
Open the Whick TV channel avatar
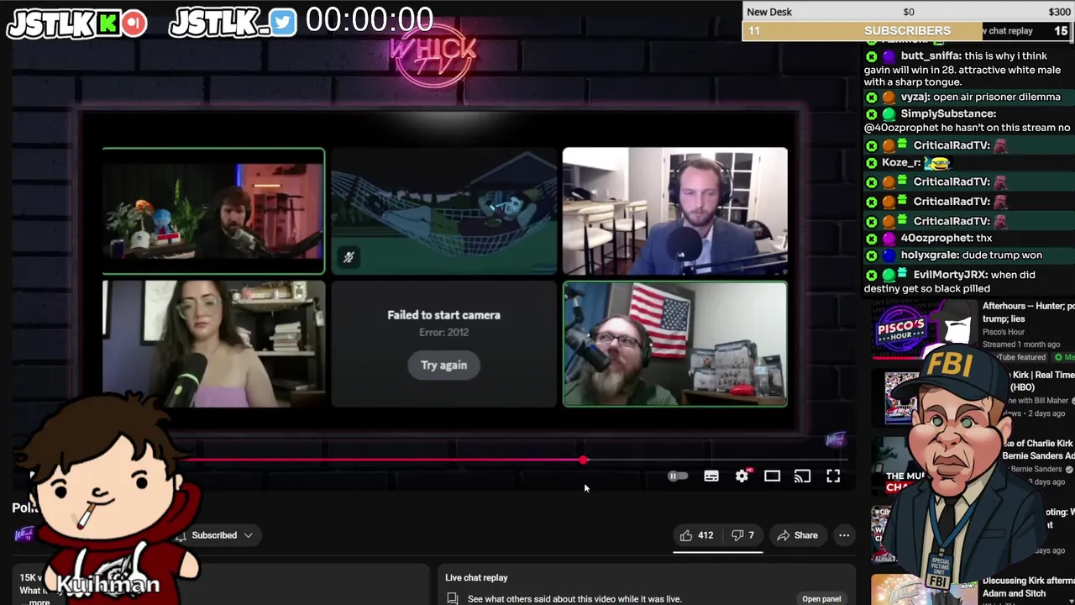tap(24, 534)
